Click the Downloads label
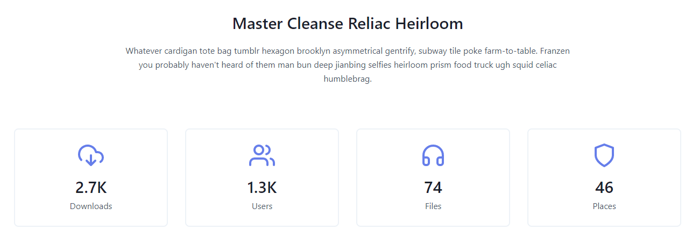Image resolution: width=699 pixels, height=244 pixels. pos(91,206)
